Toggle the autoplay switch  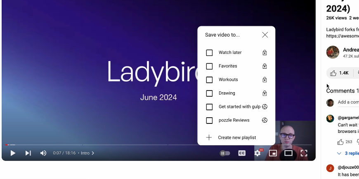point(224,153)
